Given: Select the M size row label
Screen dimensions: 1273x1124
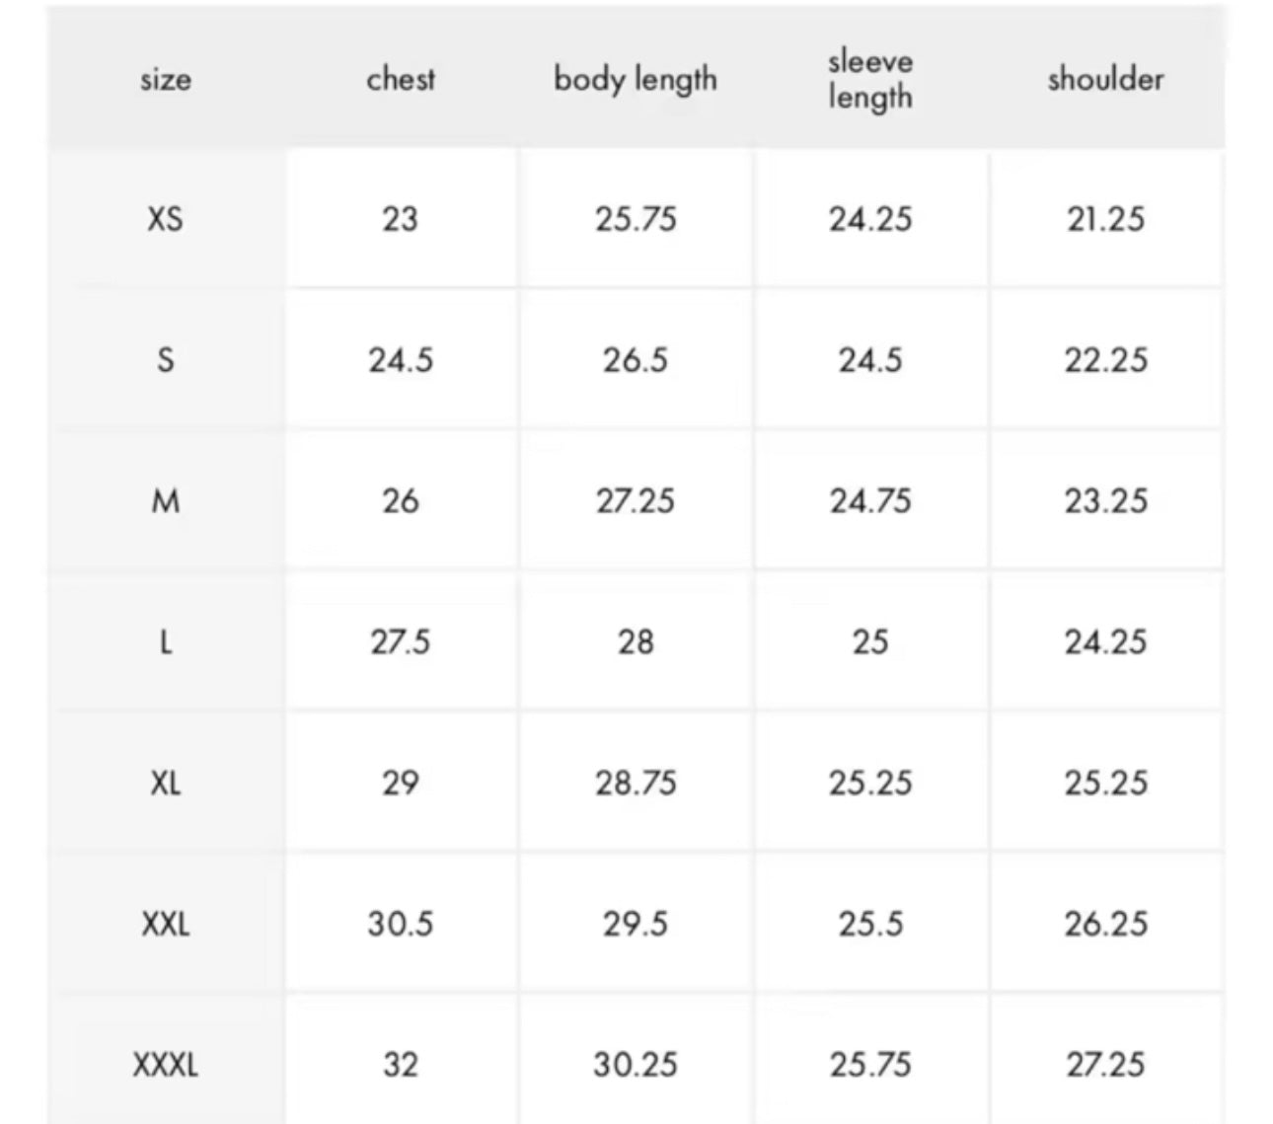Looking at the screenshot, I should (166, 501).
